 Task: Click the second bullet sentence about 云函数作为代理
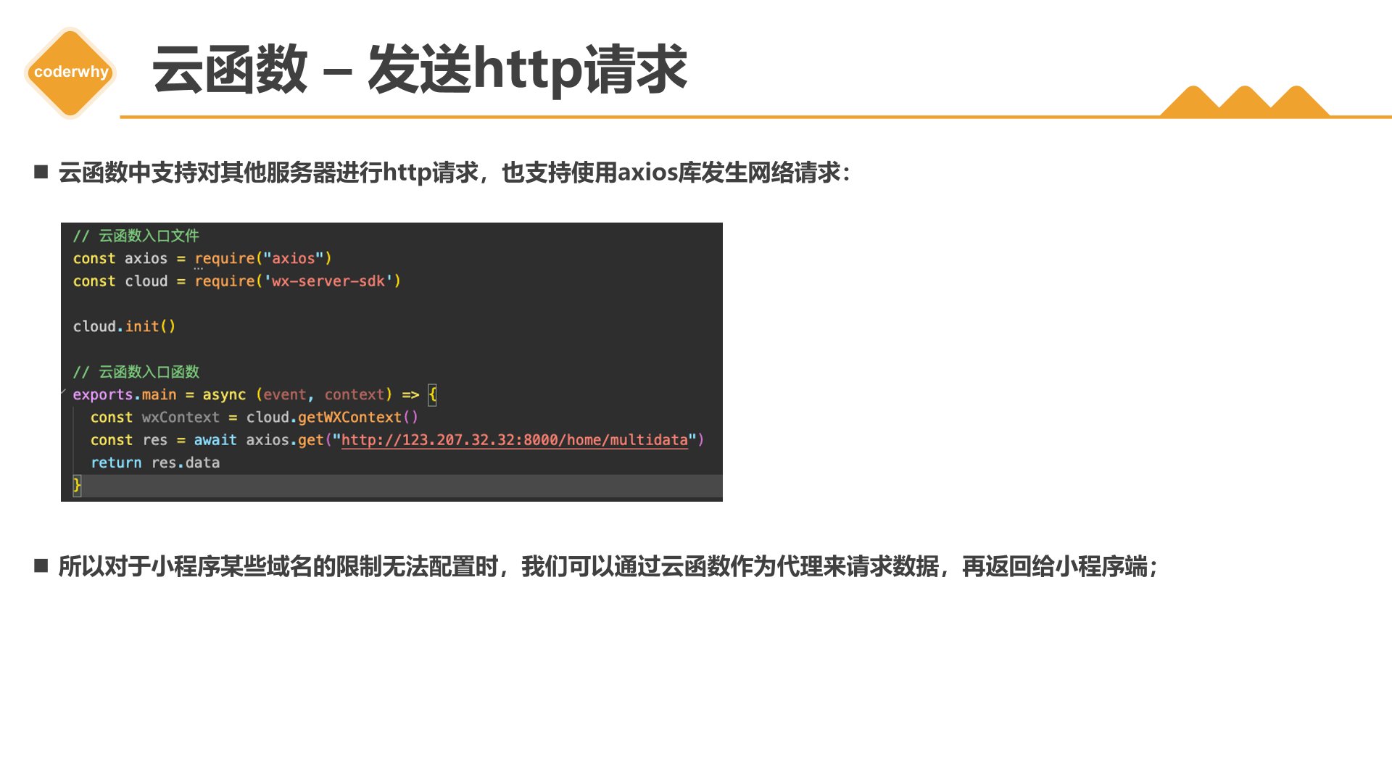[608, 566]
